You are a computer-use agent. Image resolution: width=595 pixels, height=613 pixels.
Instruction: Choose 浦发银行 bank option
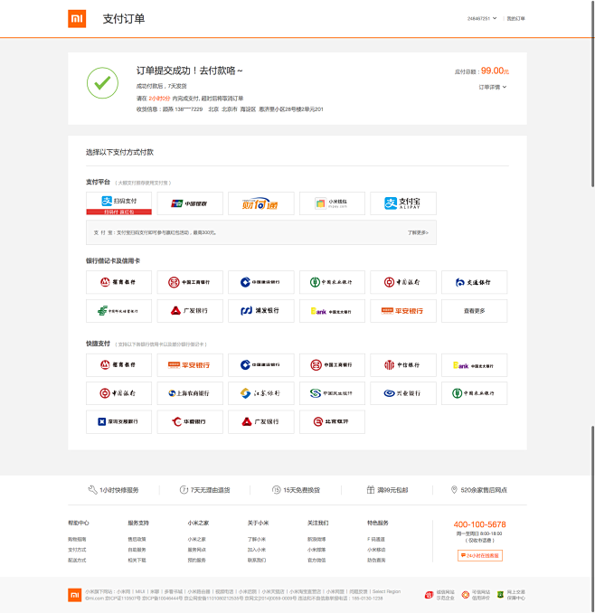tap(261, 311)
